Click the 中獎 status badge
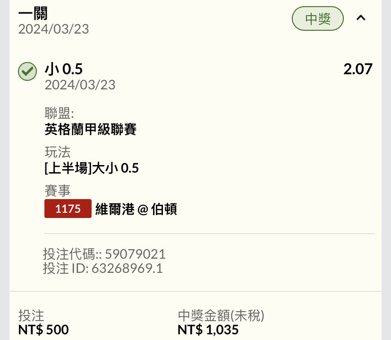This screenshot has height=340, width=391. (318, 18)
